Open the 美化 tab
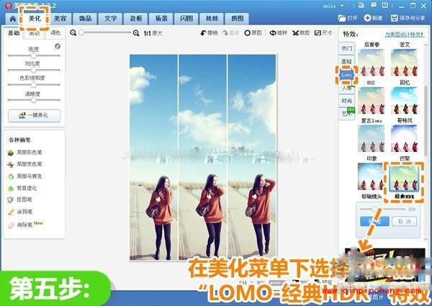The height and width of the screenshot is (306, 432). [35, 19]
